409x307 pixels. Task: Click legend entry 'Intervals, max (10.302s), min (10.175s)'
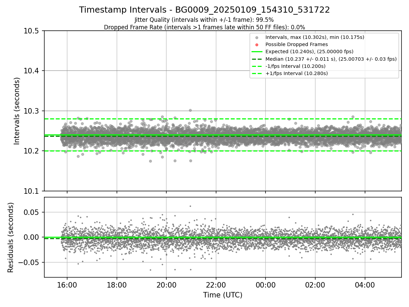[x=315, y=37]
